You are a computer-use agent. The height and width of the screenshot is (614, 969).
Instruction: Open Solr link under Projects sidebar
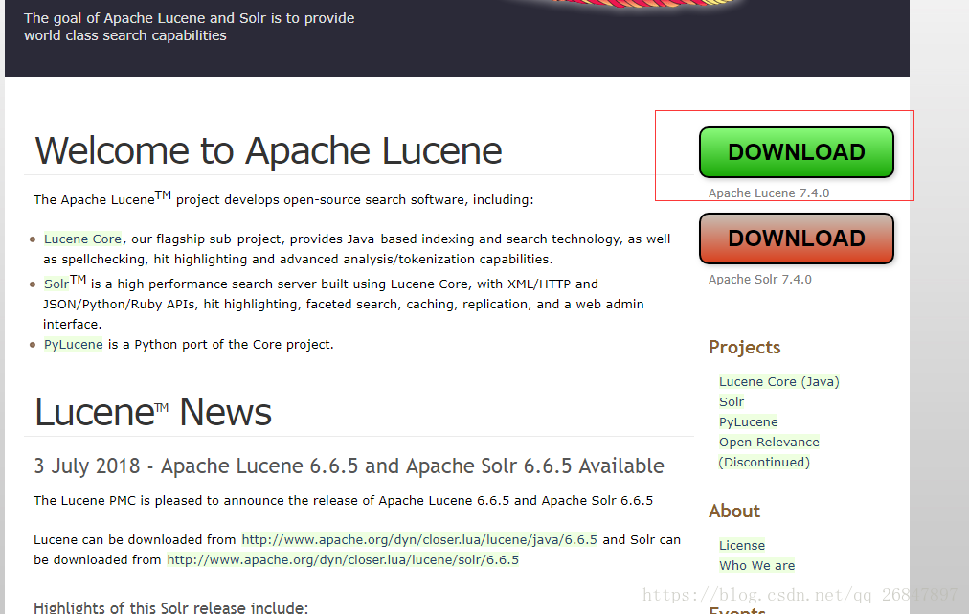[732, 402]
